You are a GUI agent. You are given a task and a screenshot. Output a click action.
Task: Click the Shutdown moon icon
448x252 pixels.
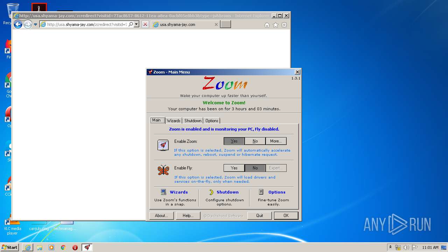(211, 192)
